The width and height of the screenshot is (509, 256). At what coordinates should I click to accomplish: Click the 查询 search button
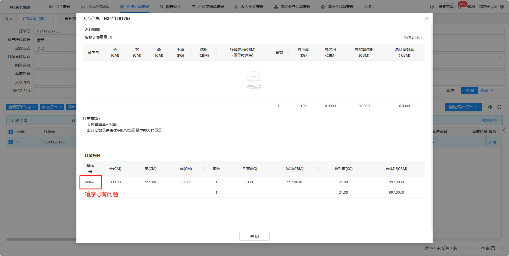pos(469,90)
